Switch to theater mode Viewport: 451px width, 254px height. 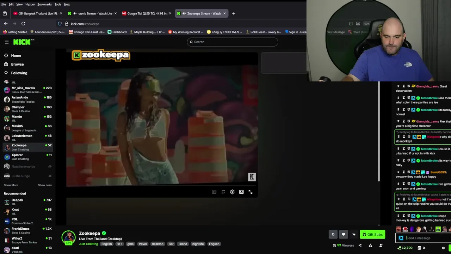click(x=241, y=192)
